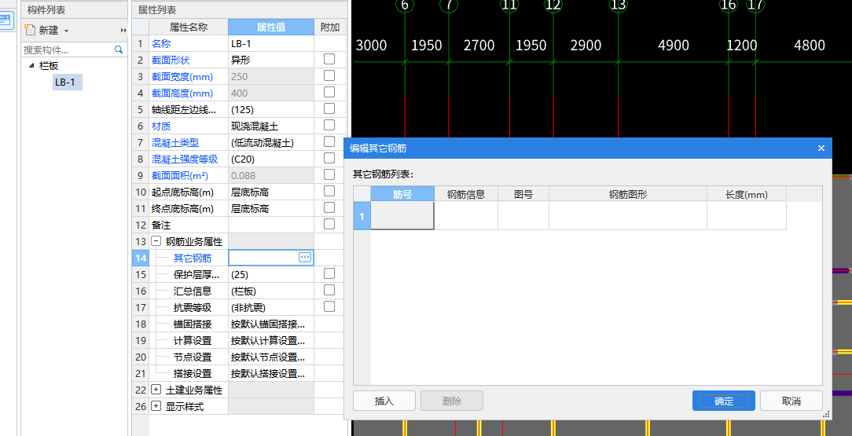
Task: Click the 钢筋图形 cell in row 1
Action: tap(628, 215)
